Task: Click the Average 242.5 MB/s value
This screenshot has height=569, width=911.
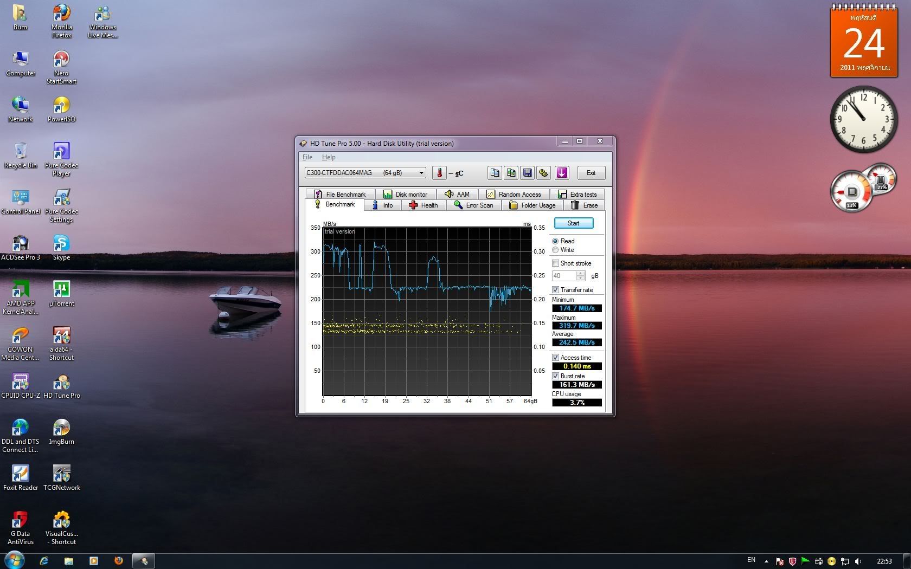Action: pos(576,342)
